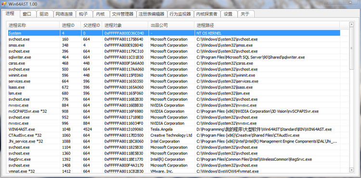This screenshot has height=178, width=361.
Task: Select the vmnat.exe *32 row
Action: [x=174, y=171]
